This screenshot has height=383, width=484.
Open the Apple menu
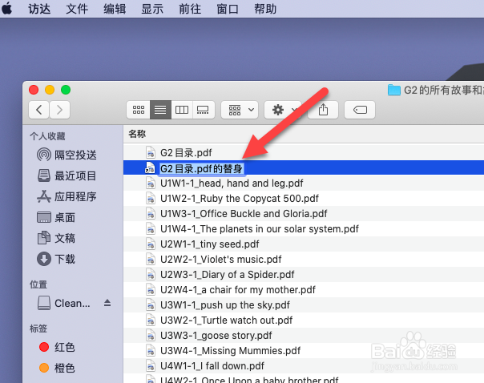point(6,8)
